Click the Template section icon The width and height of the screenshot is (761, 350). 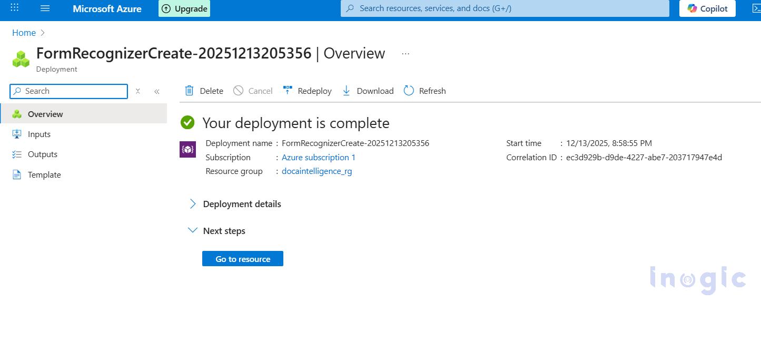[x=16, y=174]
